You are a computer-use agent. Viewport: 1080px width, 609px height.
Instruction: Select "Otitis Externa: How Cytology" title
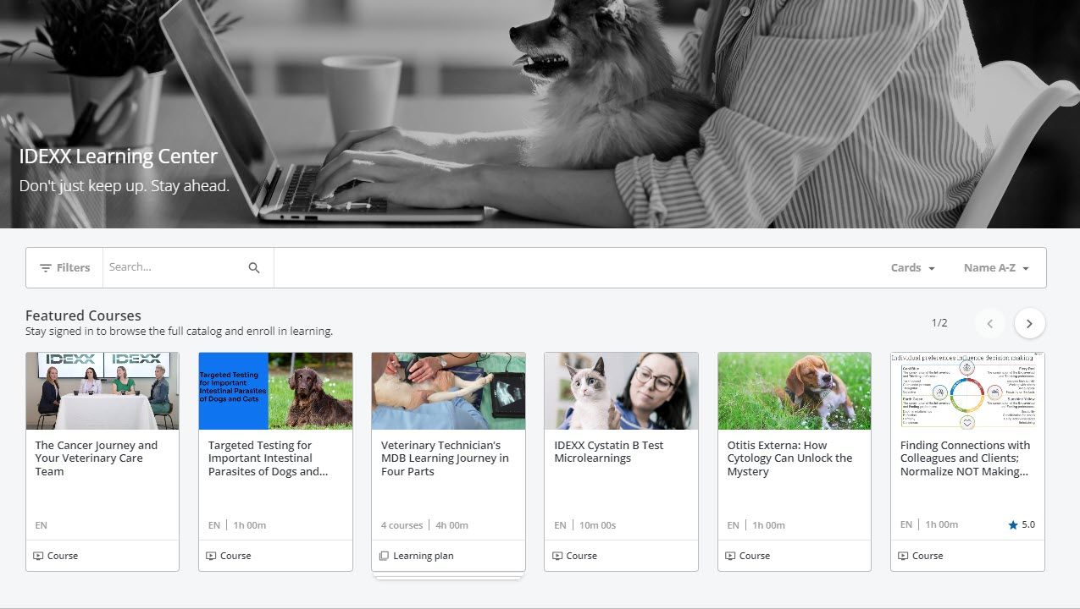(789, 458)
